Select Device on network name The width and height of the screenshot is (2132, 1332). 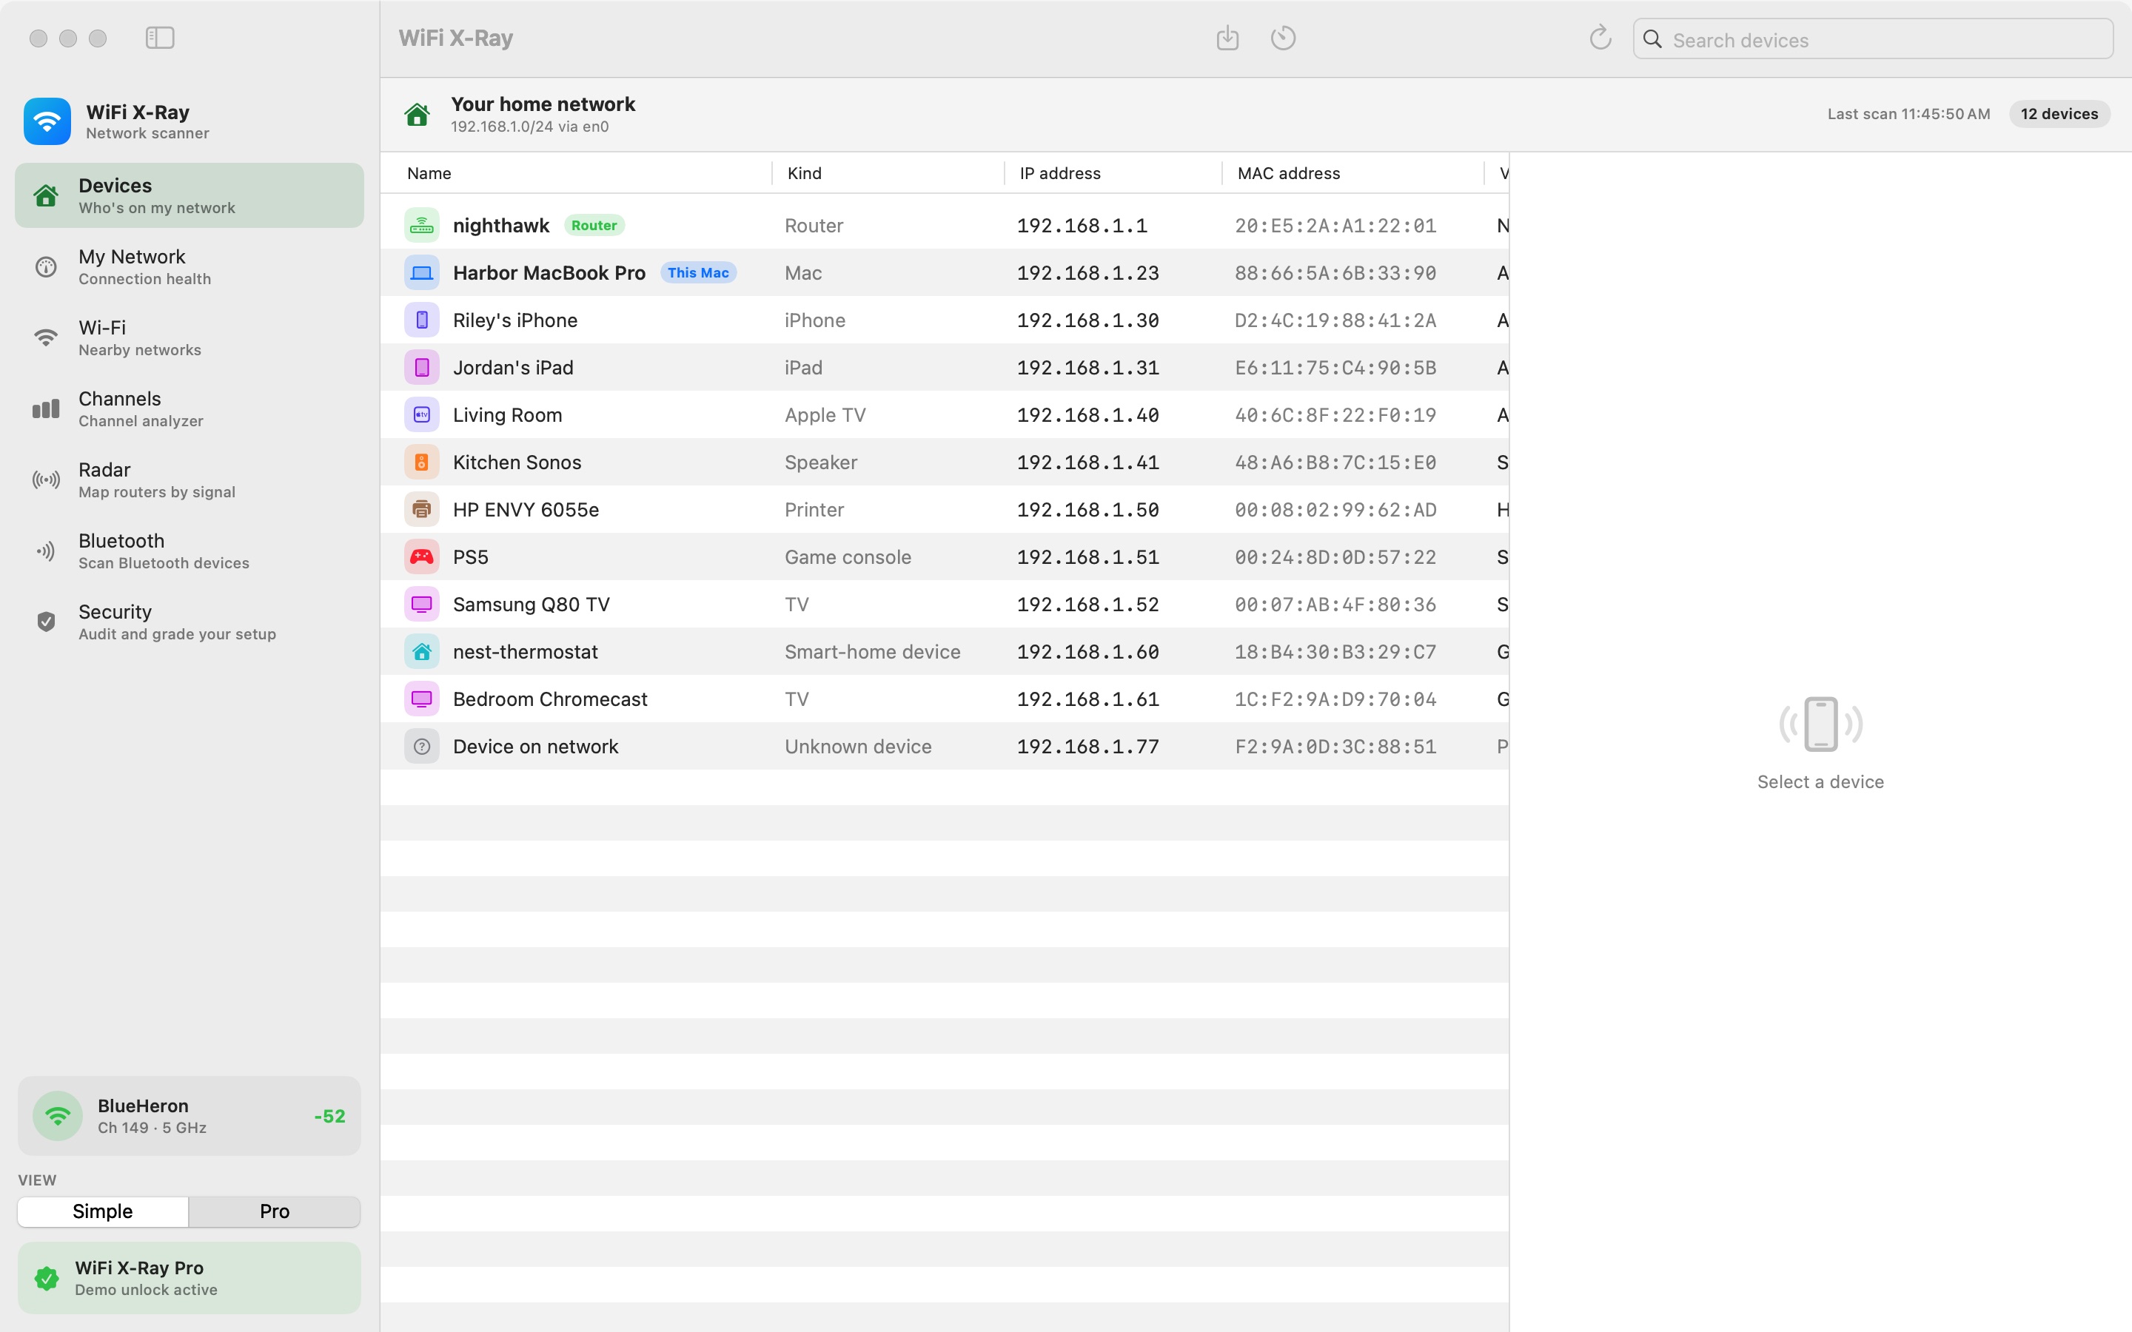[x=534, y=747]
